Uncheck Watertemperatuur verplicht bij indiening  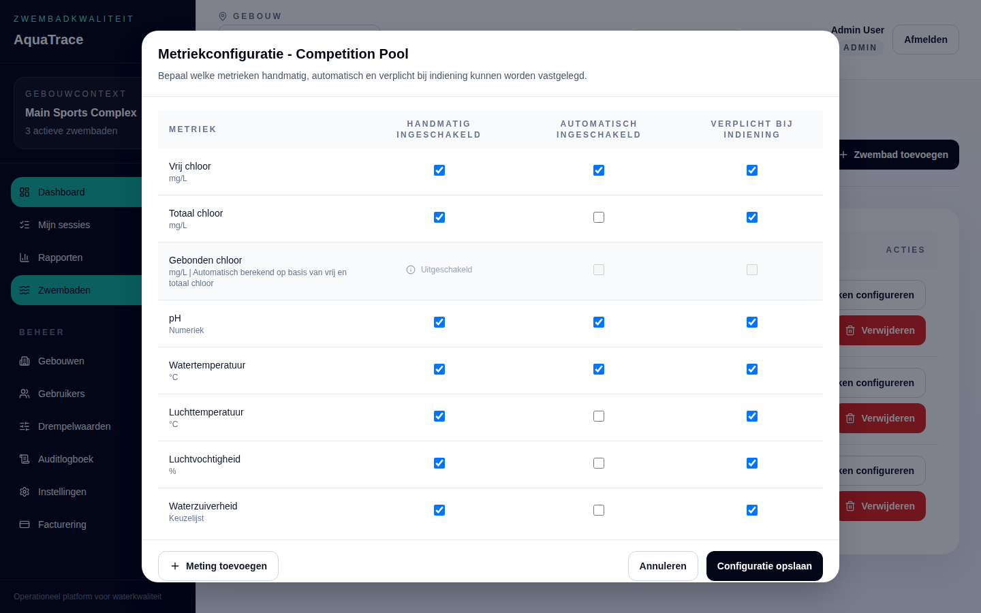752,369
